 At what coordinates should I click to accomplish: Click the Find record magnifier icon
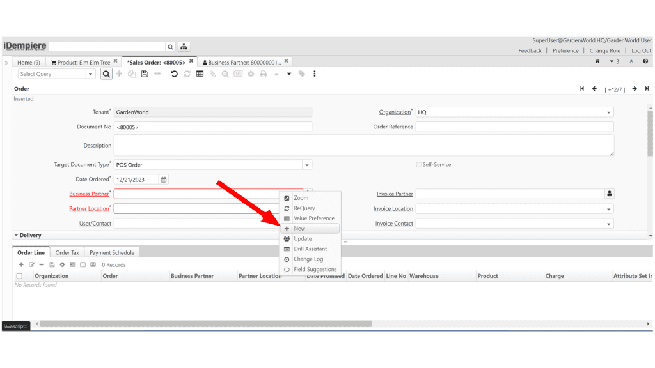tap(106, 74)
